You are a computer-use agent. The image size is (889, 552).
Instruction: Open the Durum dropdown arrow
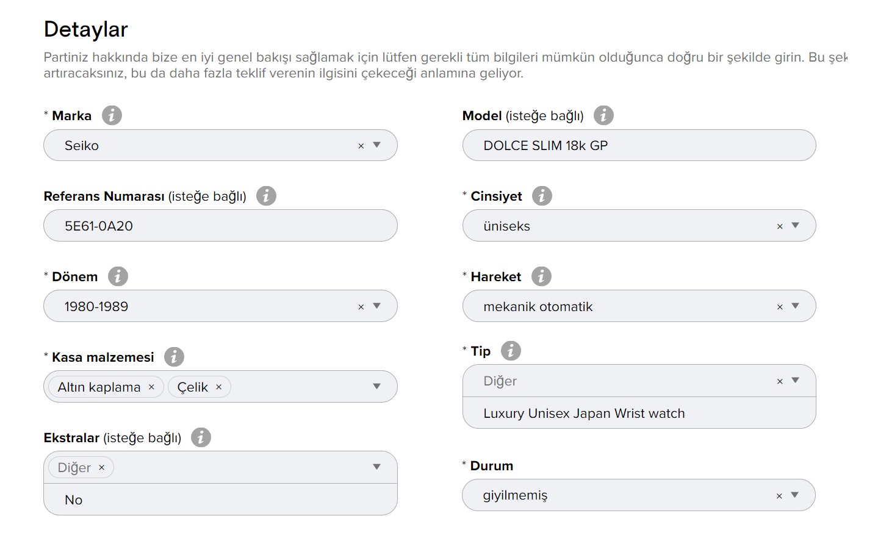click(795, 495)
